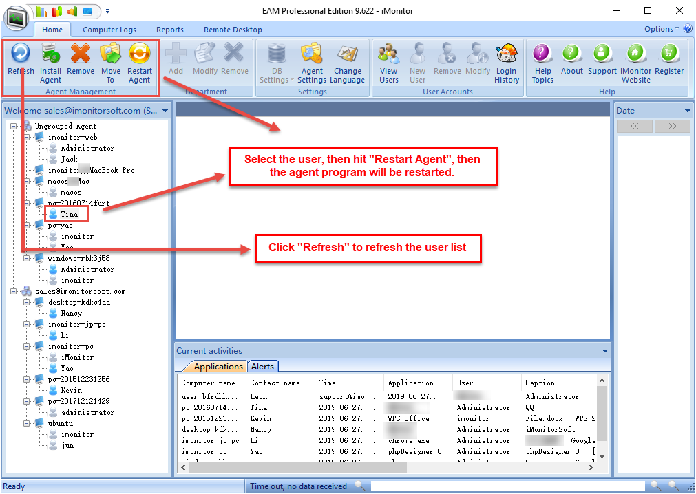This screenshot has height=494, width=696.
Task: Select user Tina in the agent tree
Action: pyautogui.click(x=69, y=215)
